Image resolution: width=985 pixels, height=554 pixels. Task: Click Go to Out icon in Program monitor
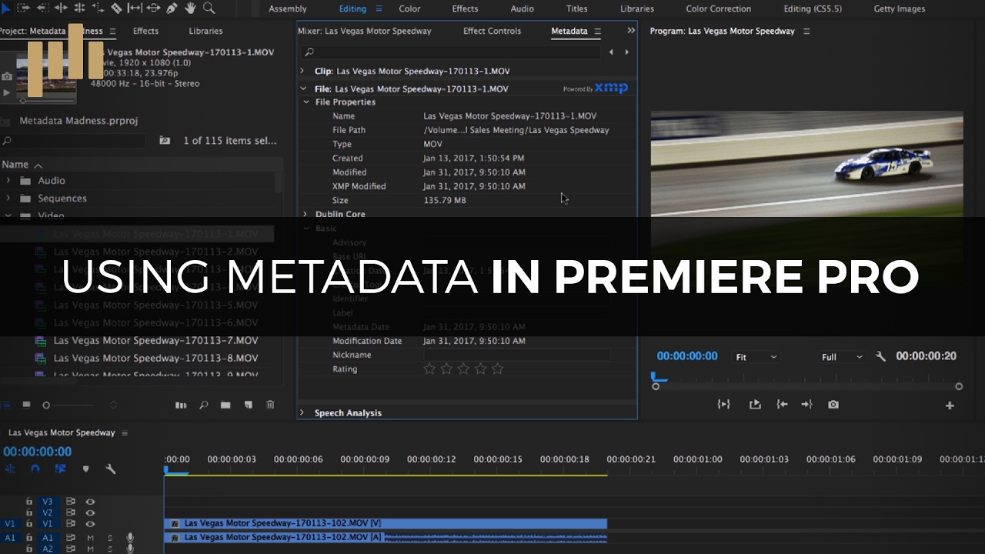point(806,404)
